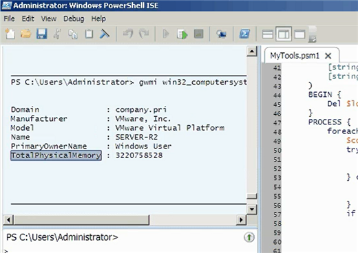The image size is (358, 253).
Task: Open the Edit menu
Action: (28, 19)
